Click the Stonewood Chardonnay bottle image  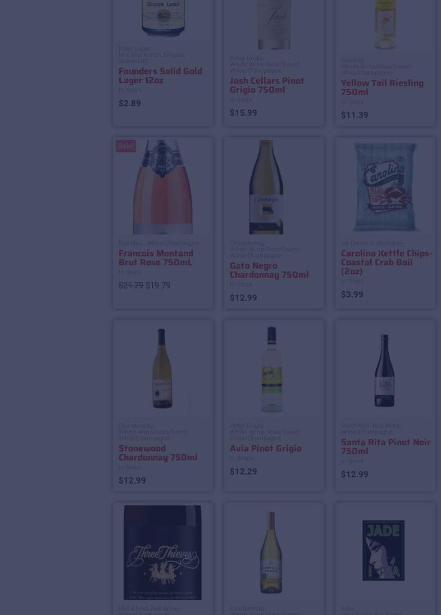click(x=163, y=369)
